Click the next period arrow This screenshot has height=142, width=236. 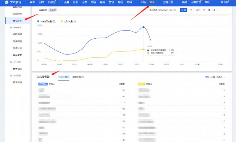click(x=225, y=10)
